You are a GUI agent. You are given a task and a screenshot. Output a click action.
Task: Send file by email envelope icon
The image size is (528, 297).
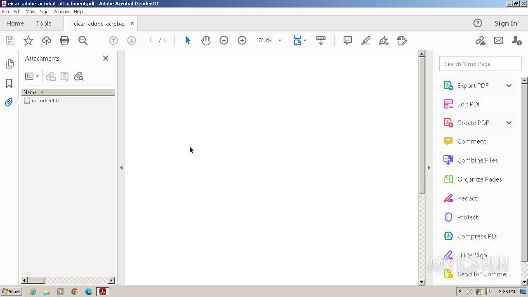(x=499, y=40)
